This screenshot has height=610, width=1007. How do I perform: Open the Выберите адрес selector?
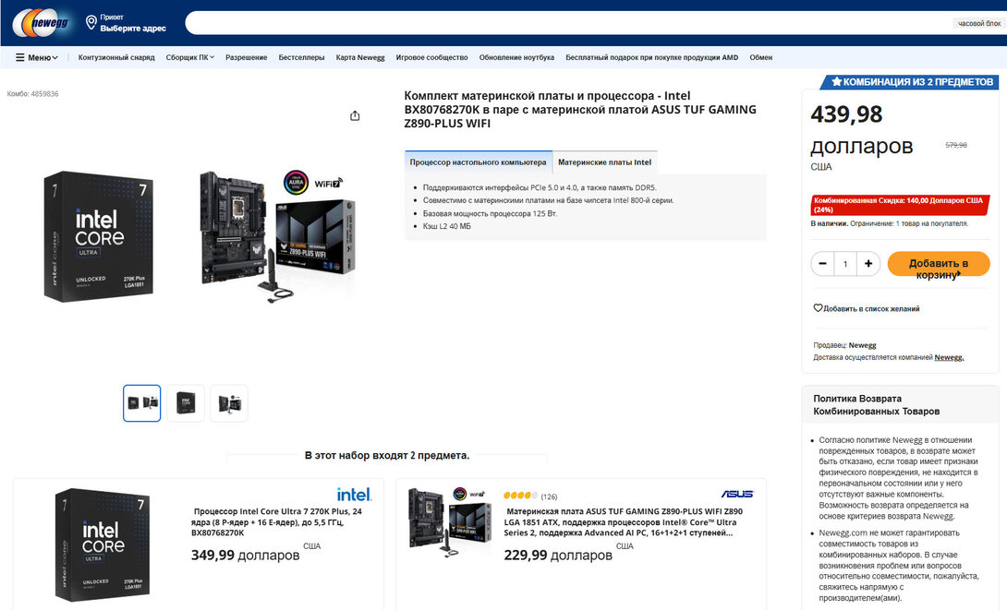[133, 29]
